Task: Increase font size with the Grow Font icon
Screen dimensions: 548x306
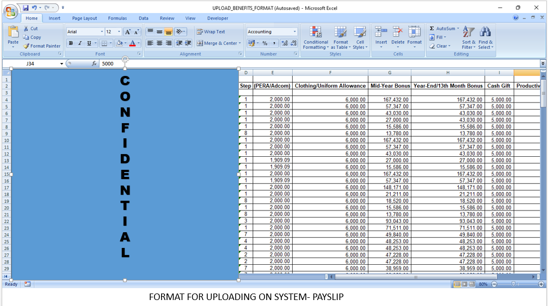Action: (x=128, y=31)
